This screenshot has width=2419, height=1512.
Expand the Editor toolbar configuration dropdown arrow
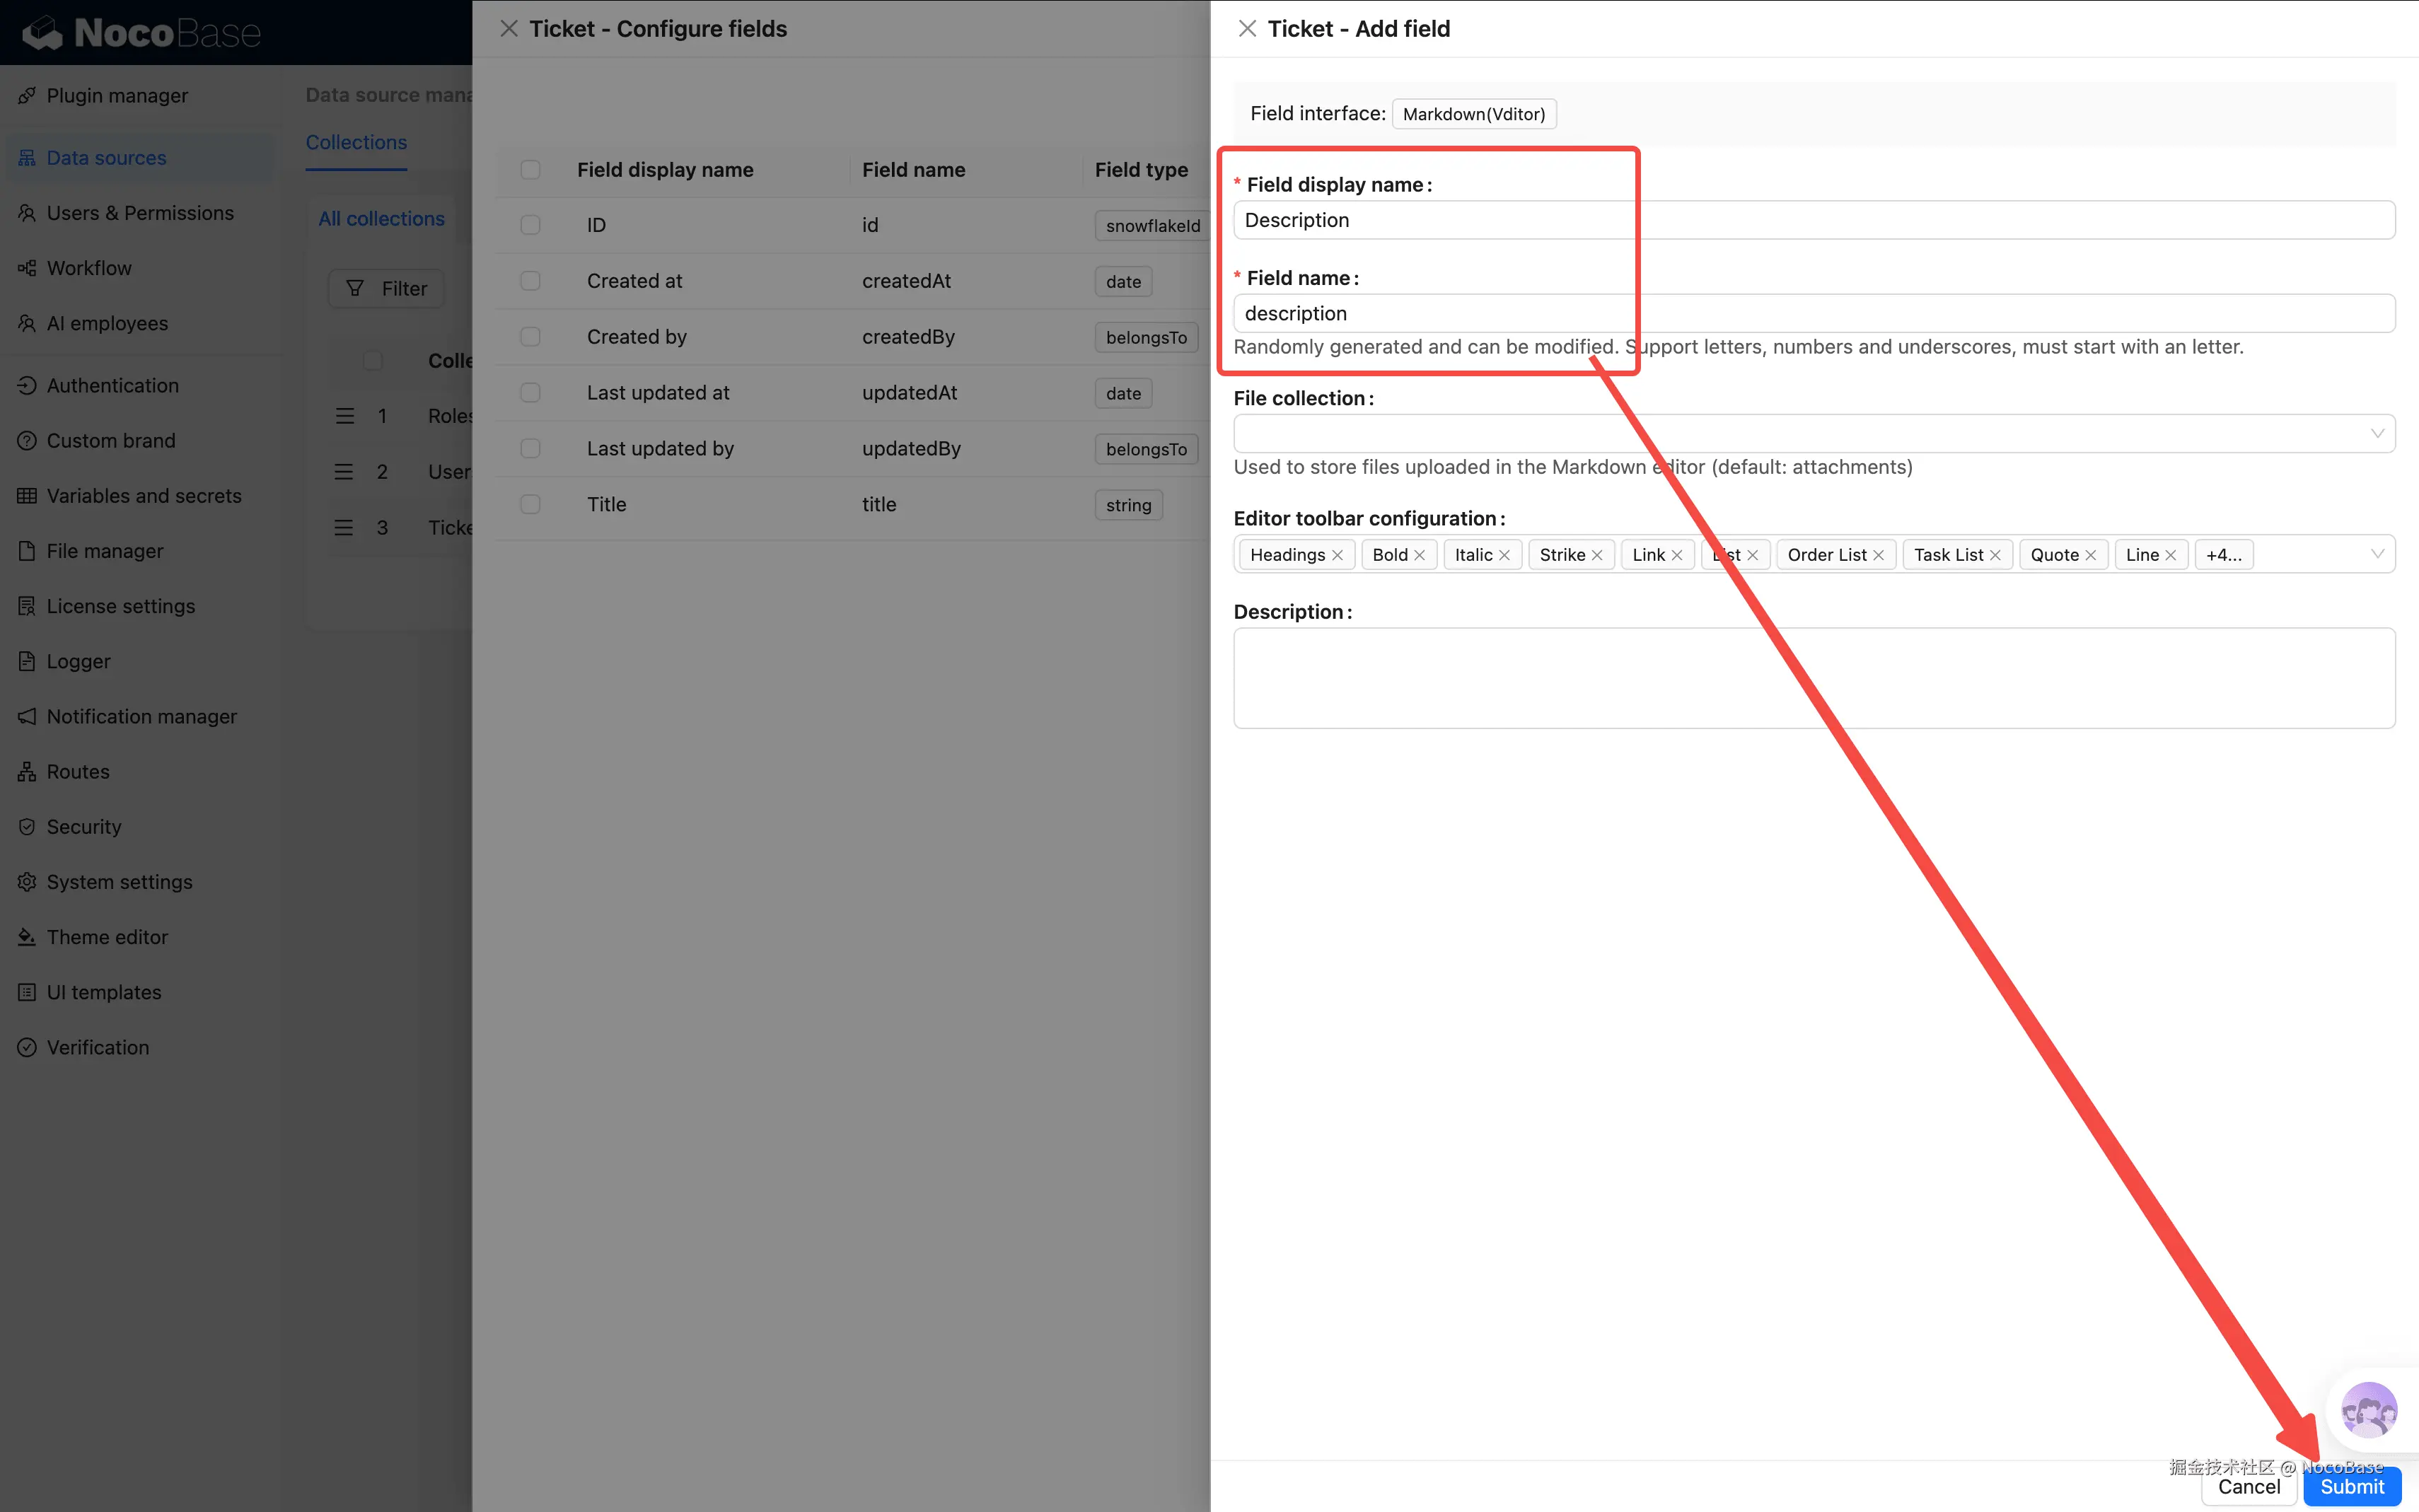point(2377,554)
